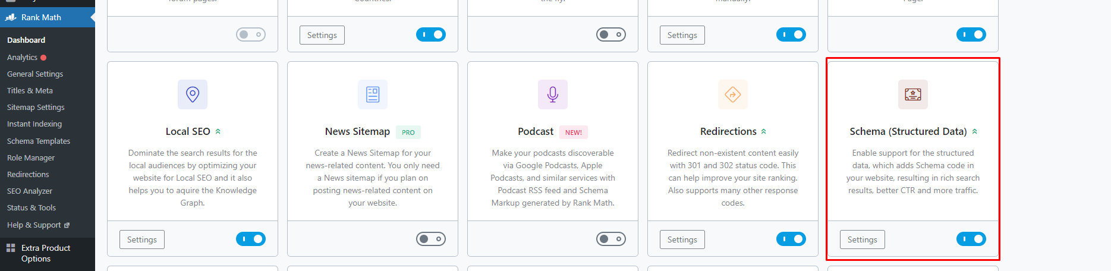Open Titles & Meta in sidebar menu
The image size is (1111, 271).
coord(30,91)
